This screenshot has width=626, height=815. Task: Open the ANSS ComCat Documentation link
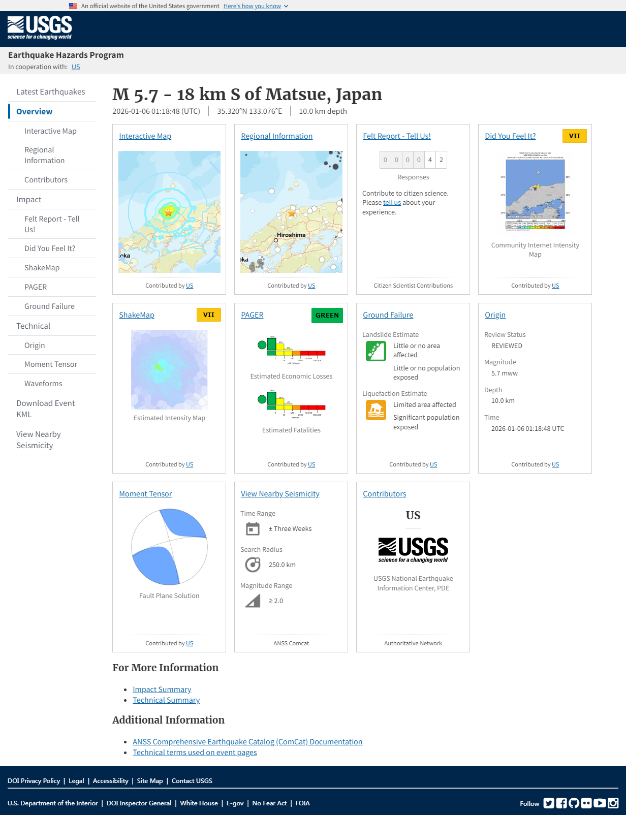coord(247,742)
